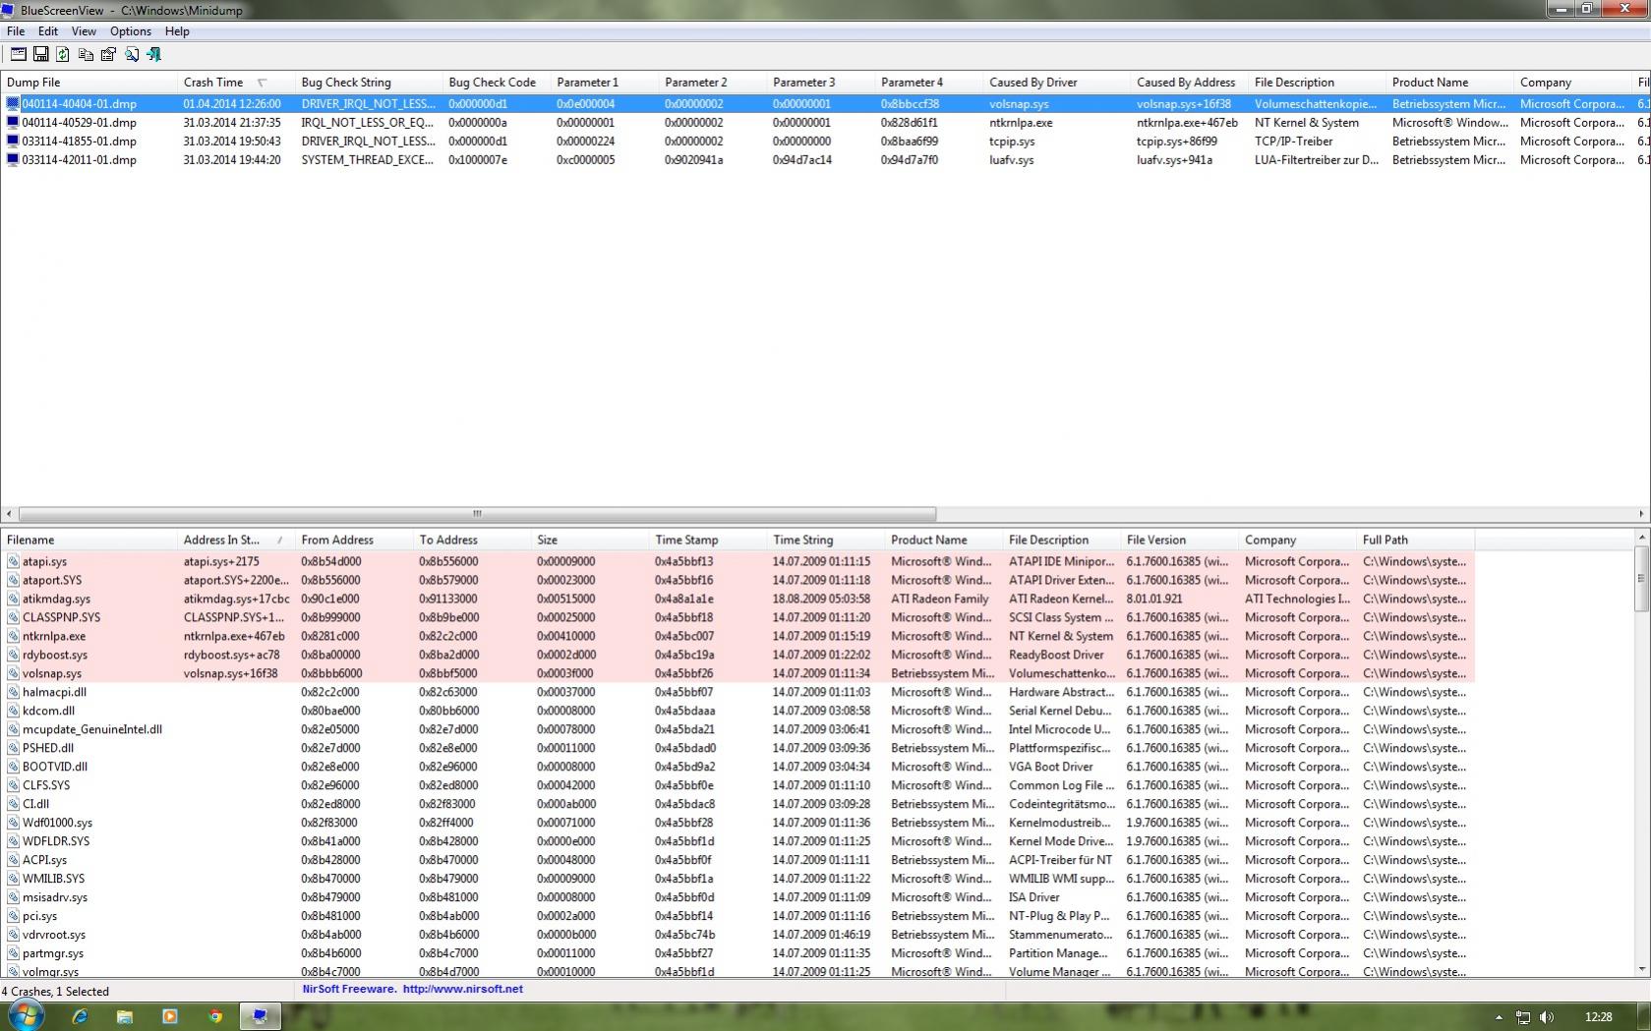Select crash dump 033114-42011-01.dmp
Viewport: 1651px width, 1031px height.
[824, 160]
